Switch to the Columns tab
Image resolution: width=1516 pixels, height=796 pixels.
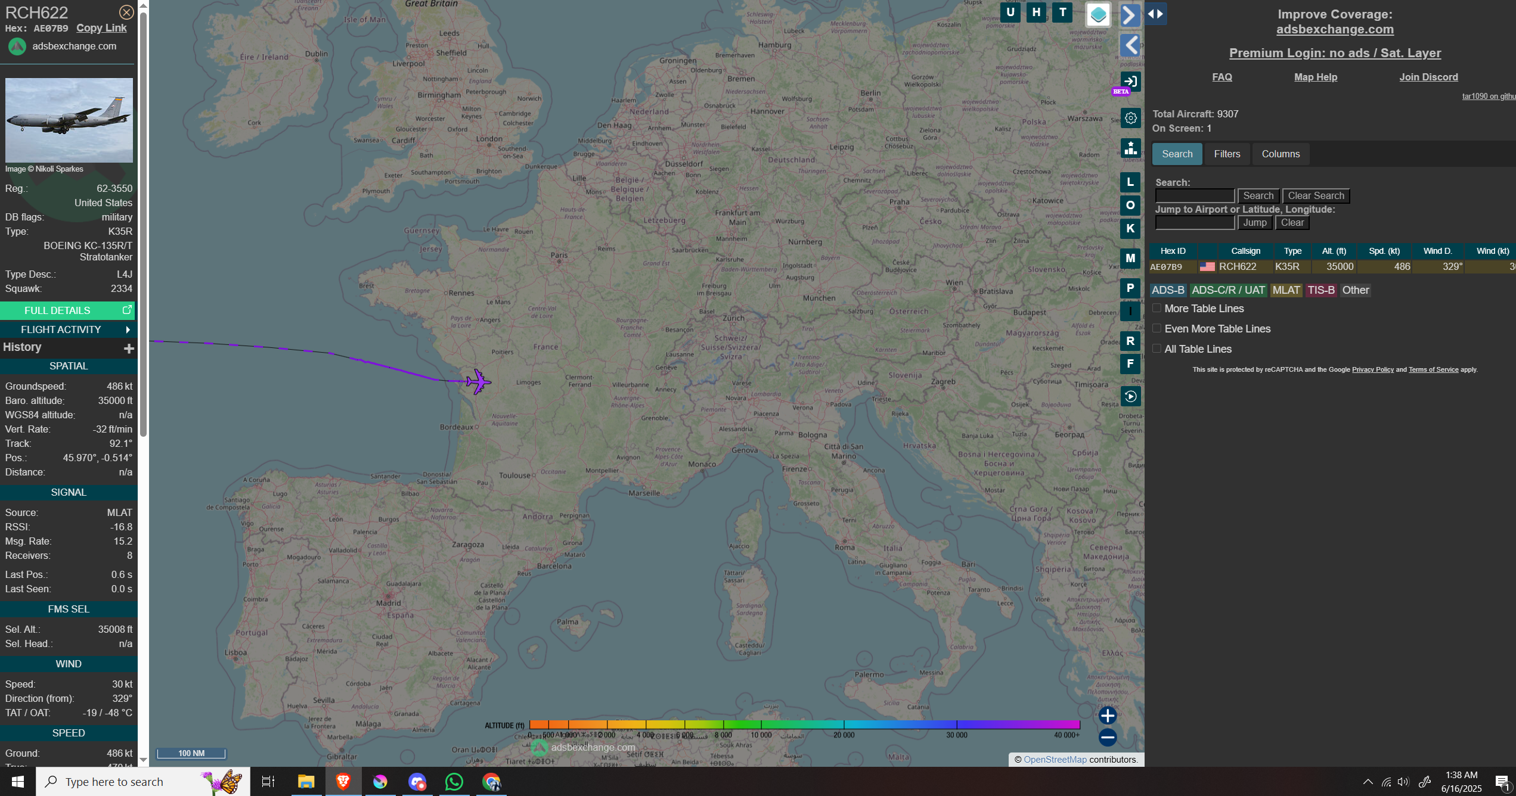1281,154
